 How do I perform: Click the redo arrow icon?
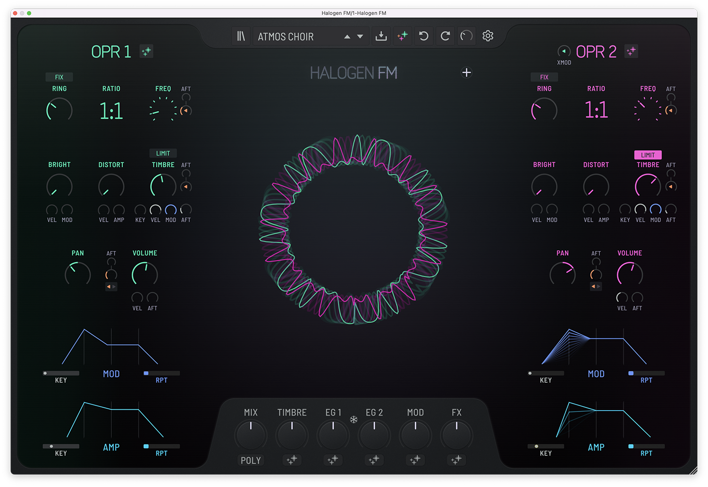445,36
